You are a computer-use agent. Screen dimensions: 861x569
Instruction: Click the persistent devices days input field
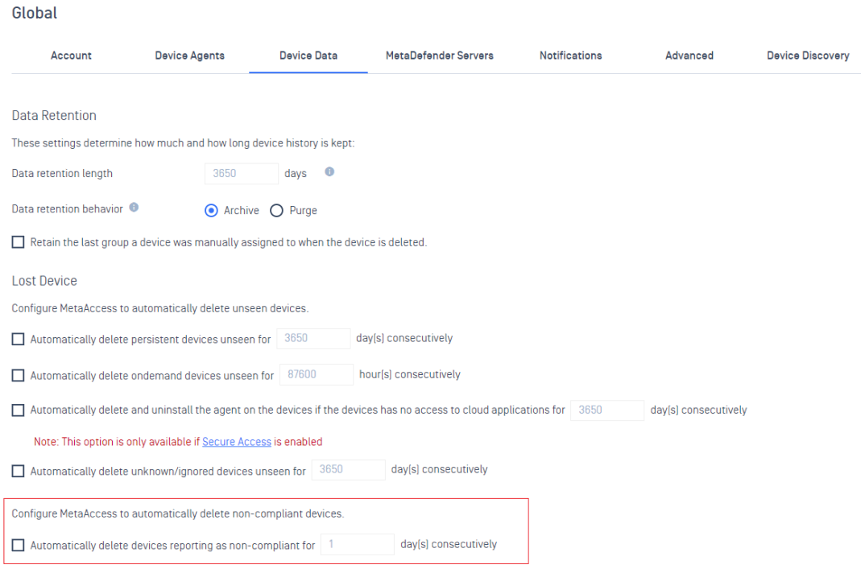coord(313,338)
